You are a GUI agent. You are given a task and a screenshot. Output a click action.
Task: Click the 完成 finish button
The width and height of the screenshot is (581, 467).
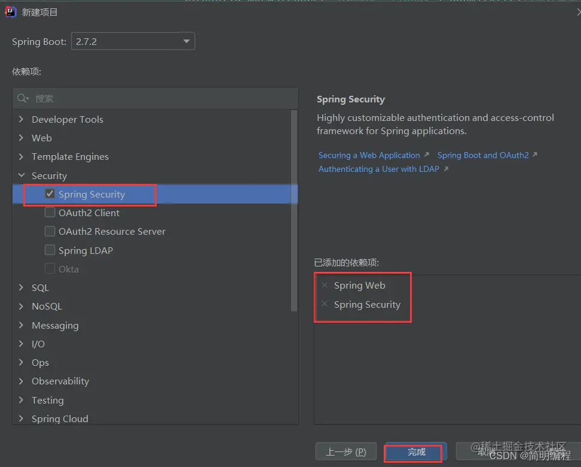[416, 452]
